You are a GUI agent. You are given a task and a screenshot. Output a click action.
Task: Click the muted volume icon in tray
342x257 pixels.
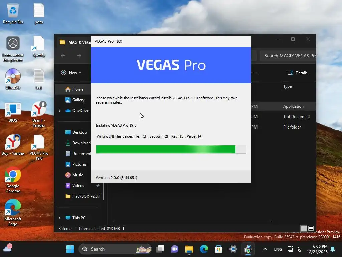pyautogui.click(x=299, y=249)
